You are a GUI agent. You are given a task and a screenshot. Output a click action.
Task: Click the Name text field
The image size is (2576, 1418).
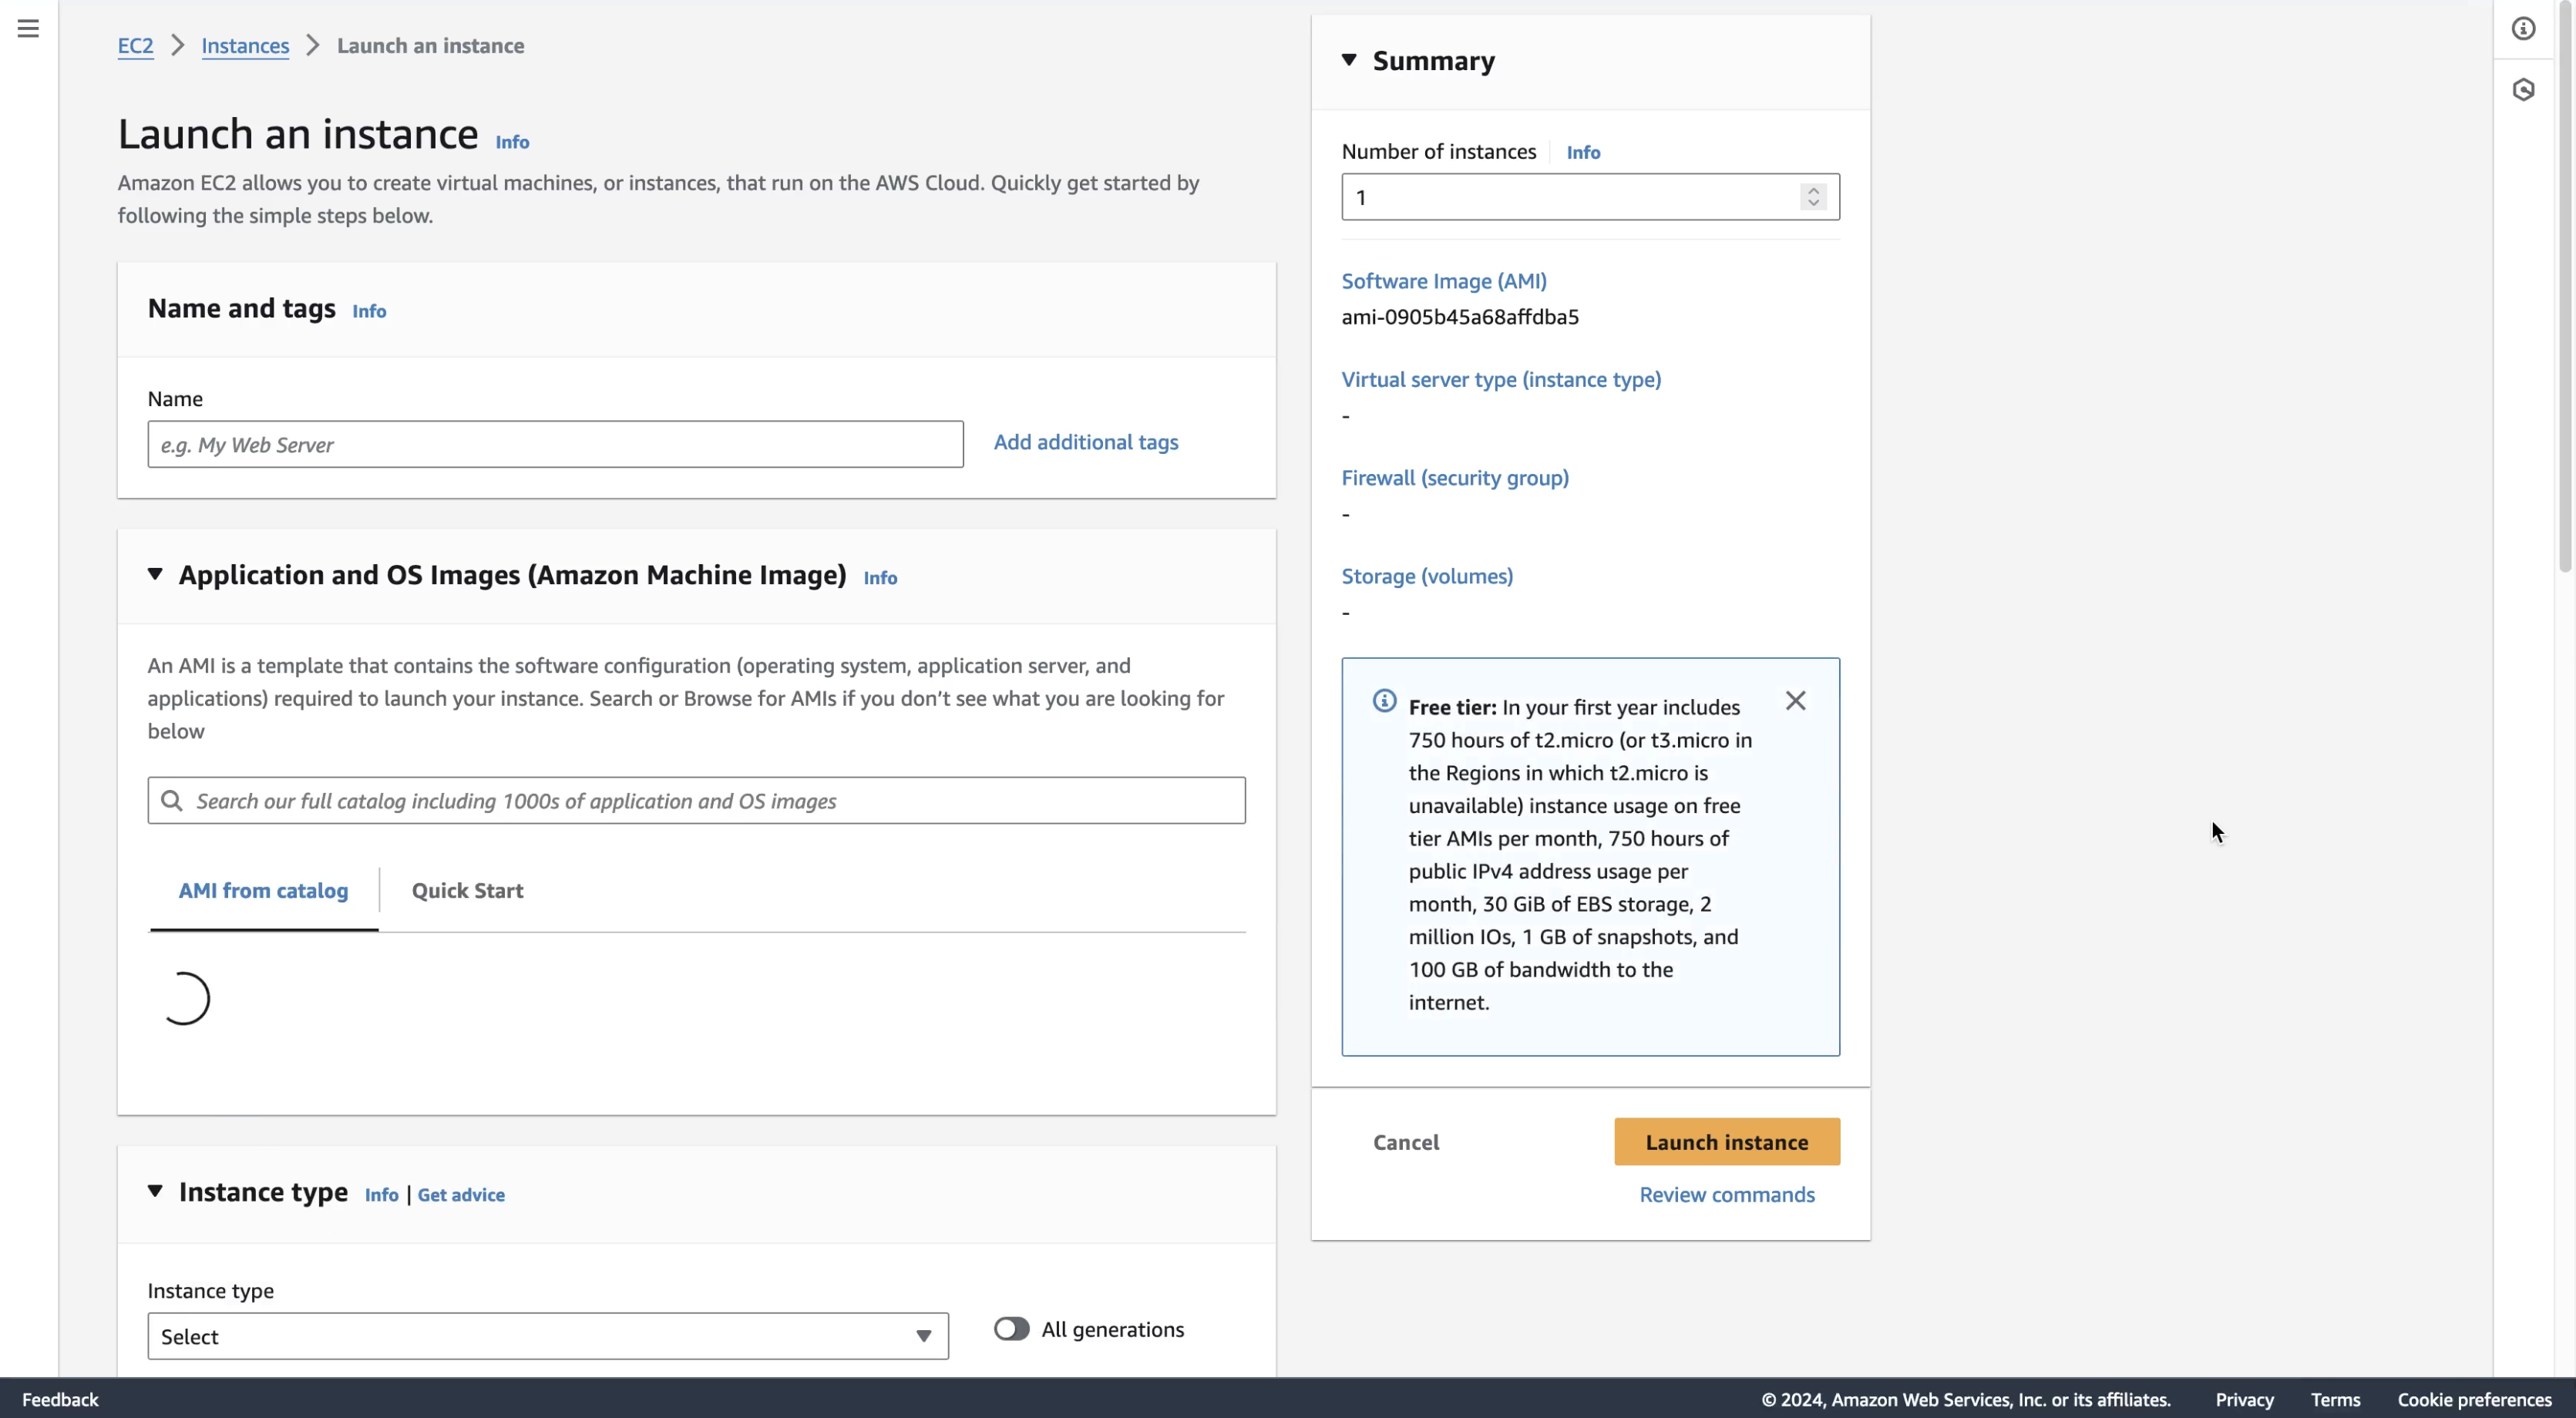coord(555,445)
